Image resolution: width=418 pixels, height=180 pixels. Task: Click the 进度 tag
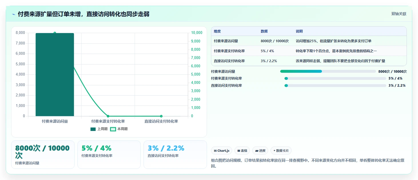tap(260, 151)
